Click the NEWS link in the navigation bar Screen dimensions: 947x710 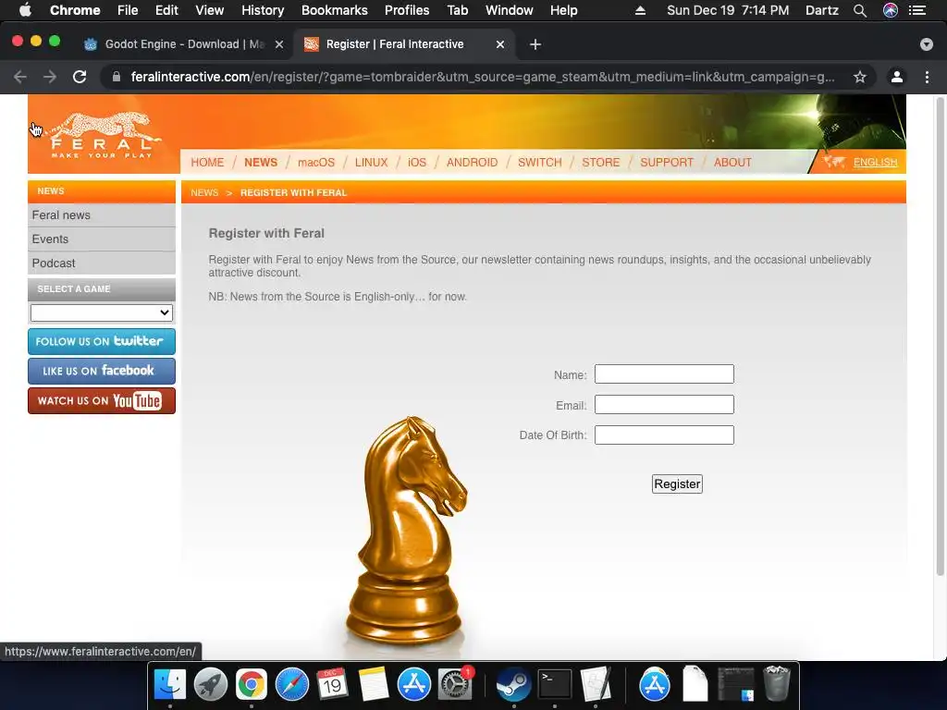pos(261,163)
